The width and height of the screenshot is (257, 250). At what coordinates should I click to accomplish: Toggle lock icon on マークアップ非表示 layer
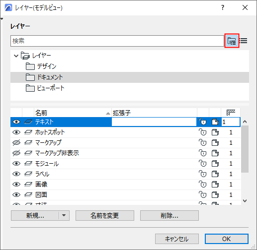click(203, 153)
